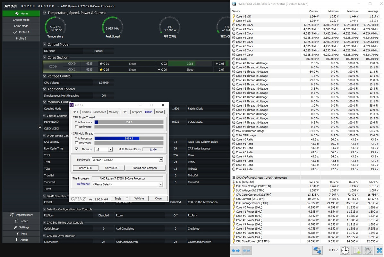Open Help in the Ryzen Master sidebar

pos(21,234)
